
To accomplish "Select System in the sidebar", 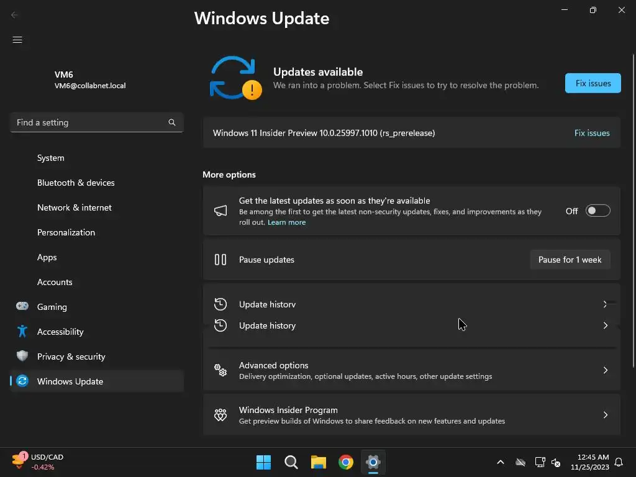I will click(97, 158).
